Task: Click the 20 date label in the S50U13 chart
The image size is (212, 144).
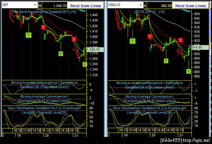Action: click(153, 135)
